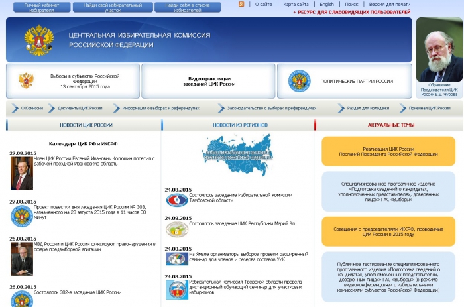The image size is (464, 307).
Task: Click Tver region commission logo
Action: (177, 290)
